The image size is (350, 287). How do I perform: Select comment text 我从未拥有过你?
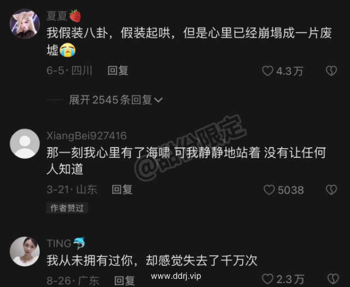coord(90,260)
